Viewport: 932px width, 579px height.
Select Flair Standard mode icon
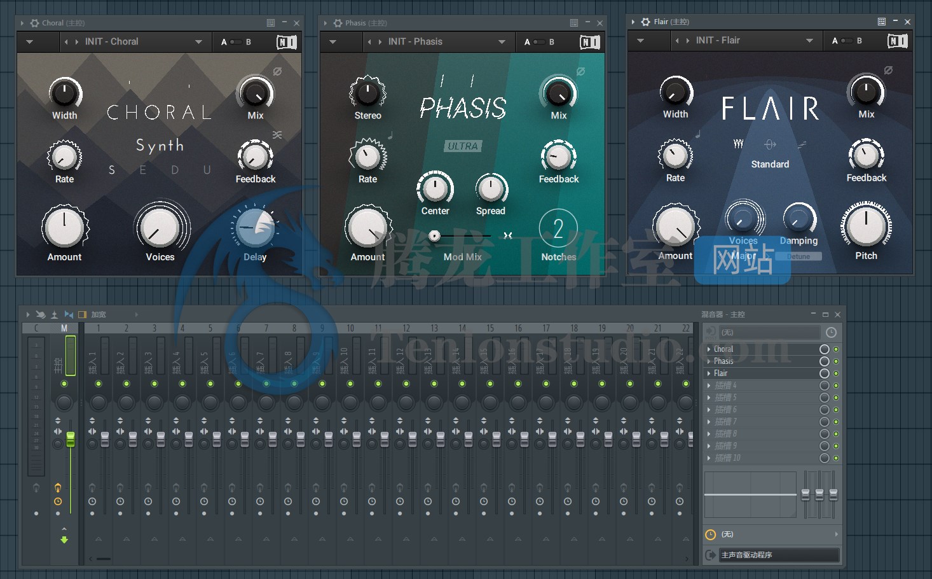click(739, 144)
